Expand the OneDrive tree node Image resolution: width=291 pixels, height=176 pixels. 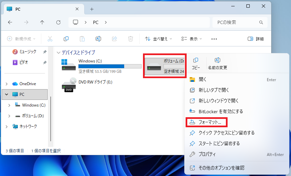[7, 84]
